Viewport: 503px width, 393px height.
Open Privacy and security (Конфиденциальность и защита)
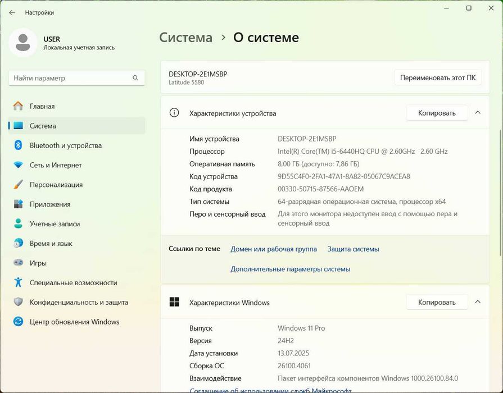79,303
